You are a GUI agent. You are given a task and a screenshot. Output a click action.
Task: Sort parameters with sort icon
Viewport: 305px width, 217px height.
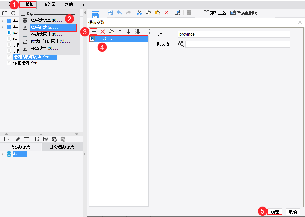137,32
